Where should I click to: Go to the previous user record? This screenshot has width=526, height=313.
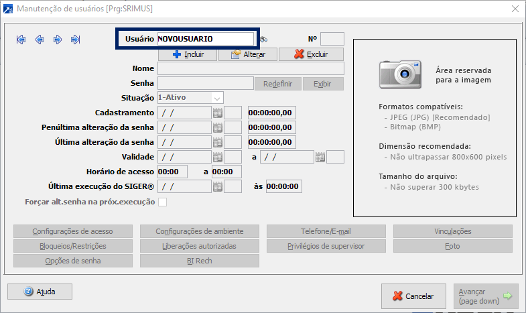tap(40, 40)
